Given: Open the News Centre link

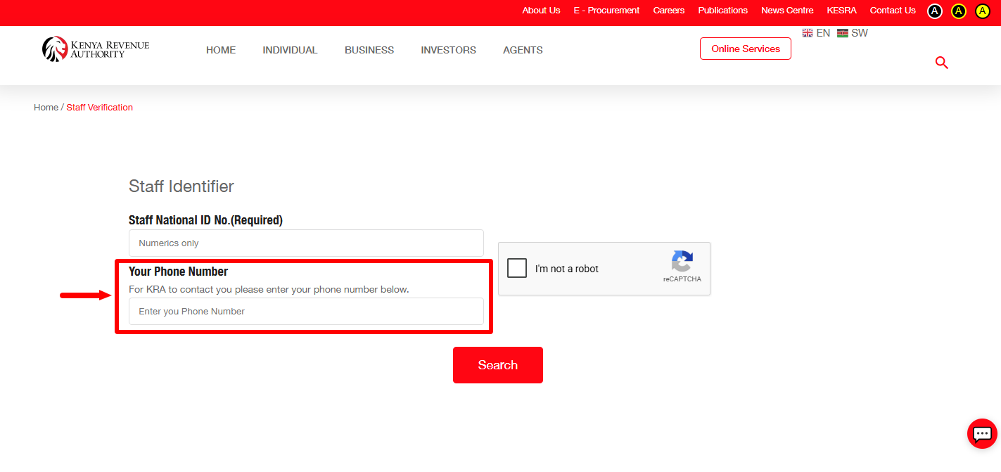Looking at the screenshot, I should coord(787,11).
